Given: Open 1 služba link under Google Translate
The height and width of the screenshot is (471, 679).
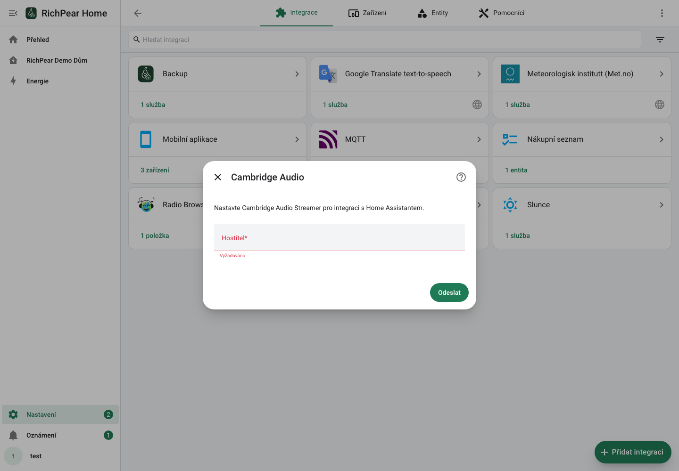Looking at the screenshot, I should (x=335, y=105).
